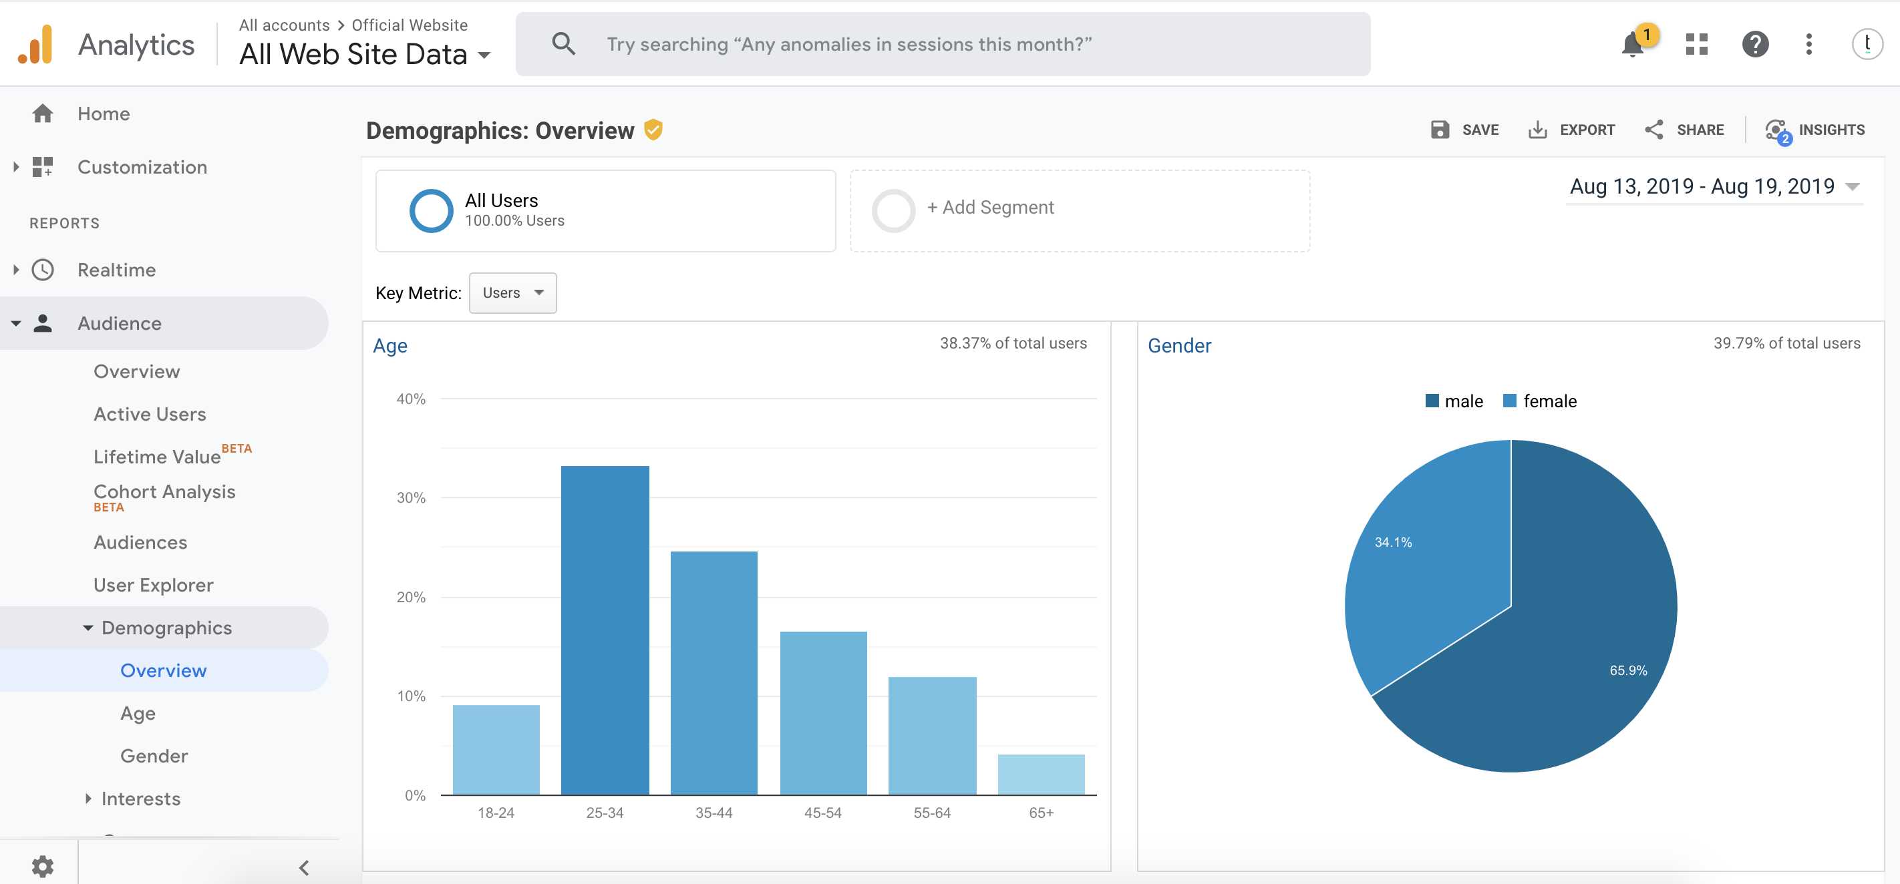Image resolution: width=1900 pixels, height=884 pixels.
Task: Click the Export download icon
Action: (x=1537, y=130)
